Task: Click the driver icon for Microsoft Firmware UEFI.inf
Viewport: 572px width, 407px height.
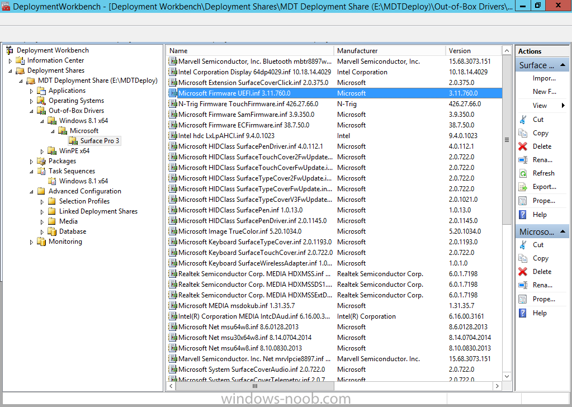Action: click(173, 93)
